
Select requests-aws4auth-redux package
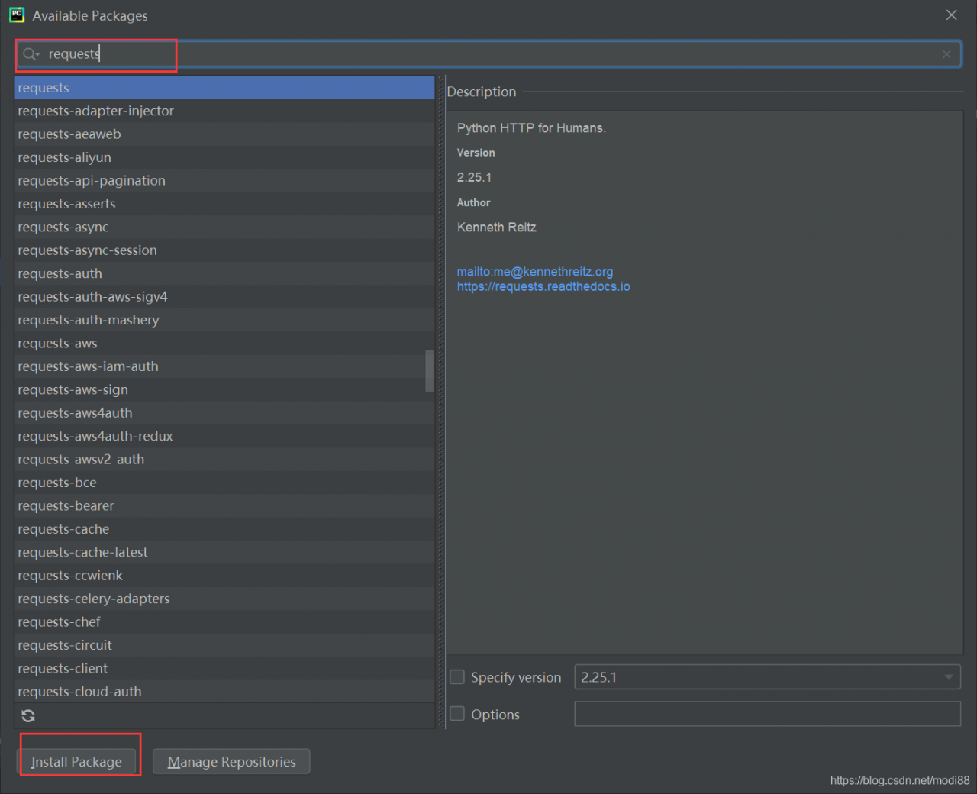tap(224, 436)
